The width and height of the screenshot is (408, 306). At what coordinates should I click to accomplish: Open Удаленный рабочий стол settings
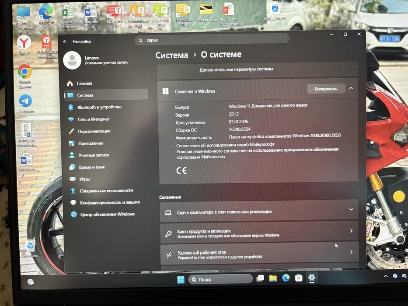click(x=259, y=254)
